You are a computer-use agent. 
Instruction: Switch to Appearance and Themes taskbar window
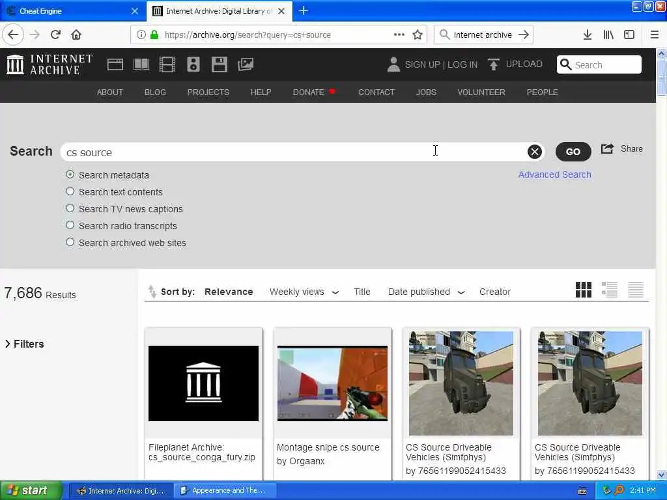pos(225,491)
